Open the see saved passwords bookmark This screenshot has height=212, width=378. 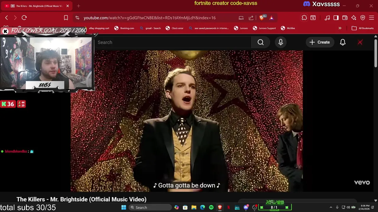pyautogui.click(x=209, y=28)
